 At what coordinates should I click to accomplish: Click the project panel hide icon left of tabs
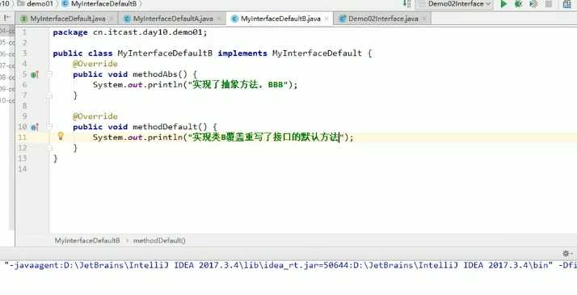7,17
